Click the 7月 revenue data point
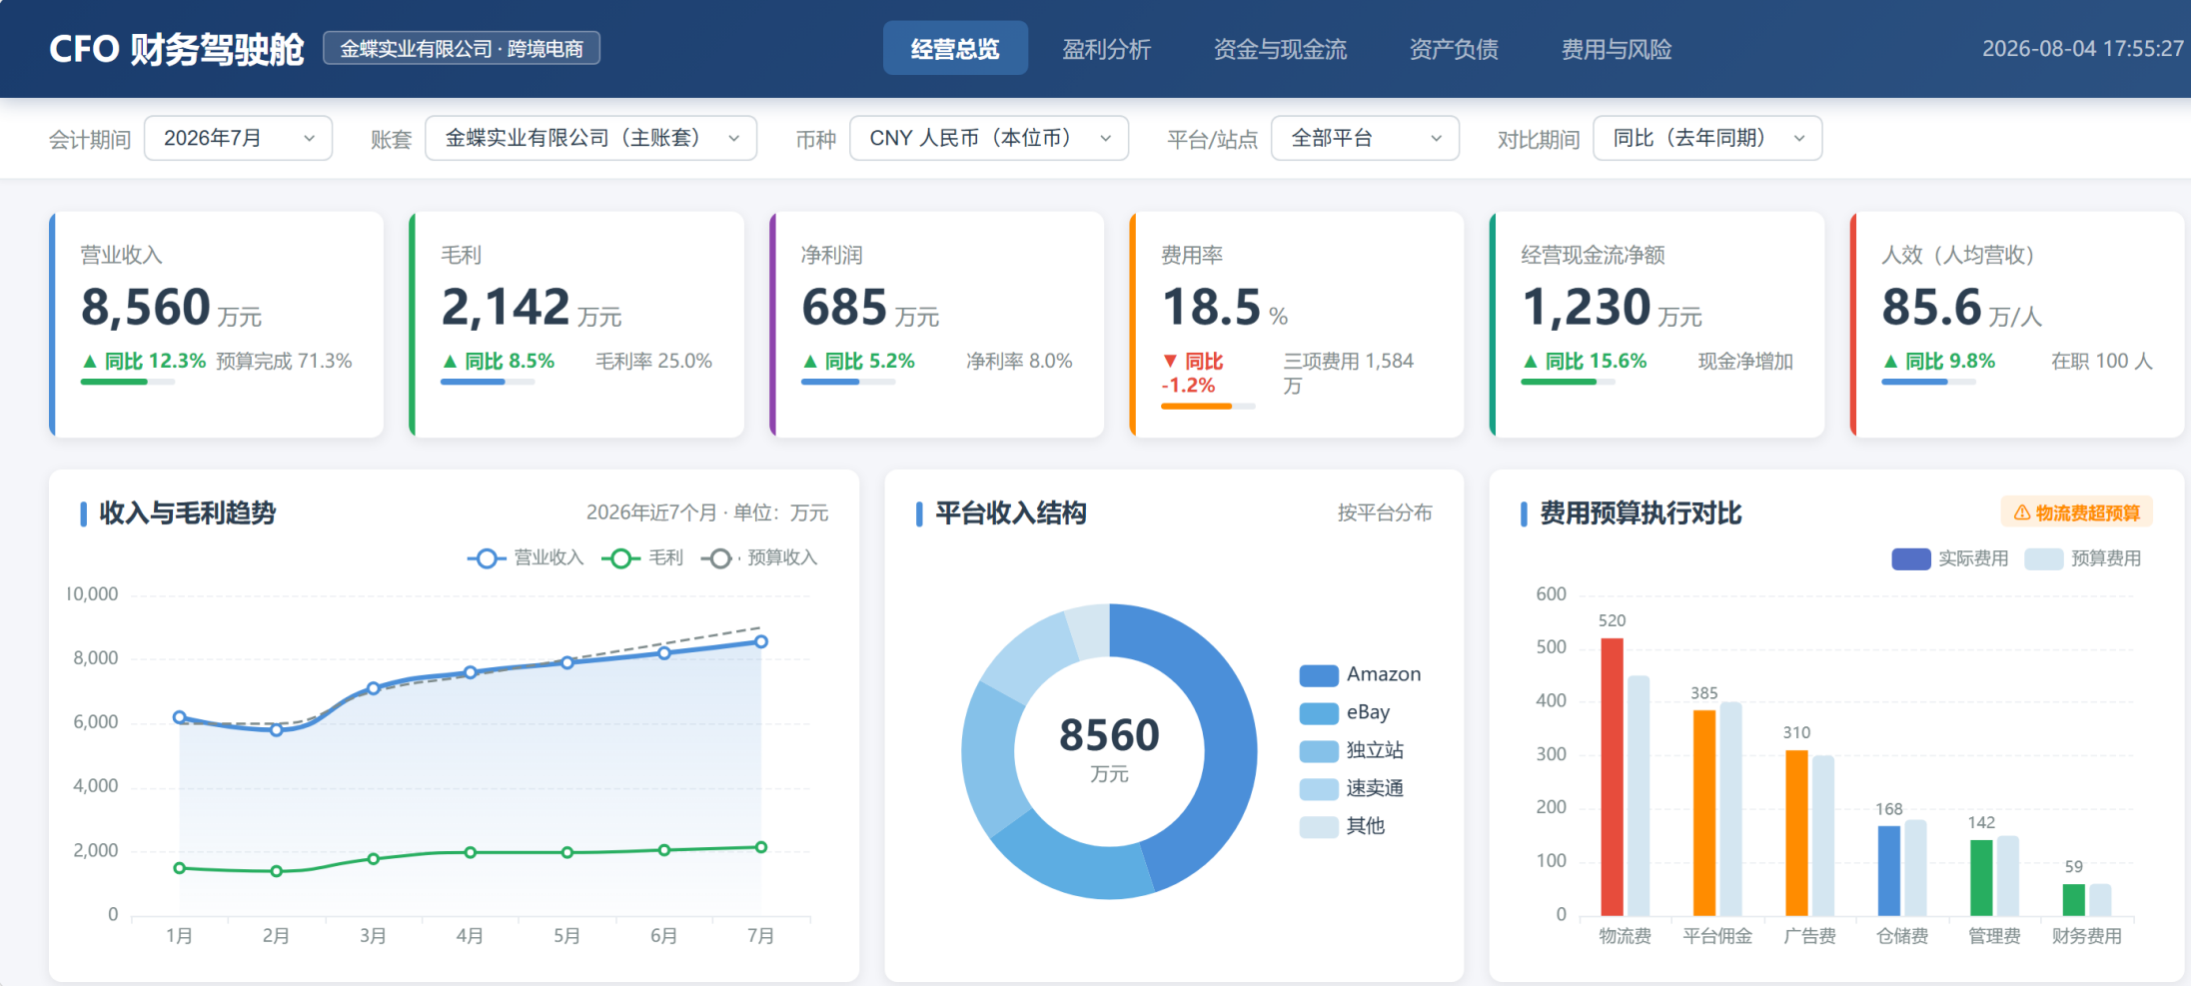Viewport: 2191px width, 987px height. 761,641
